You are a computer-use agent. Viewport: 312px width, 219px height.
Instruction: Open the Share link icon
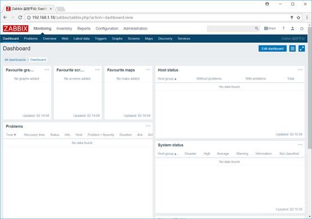click(270, 29)
